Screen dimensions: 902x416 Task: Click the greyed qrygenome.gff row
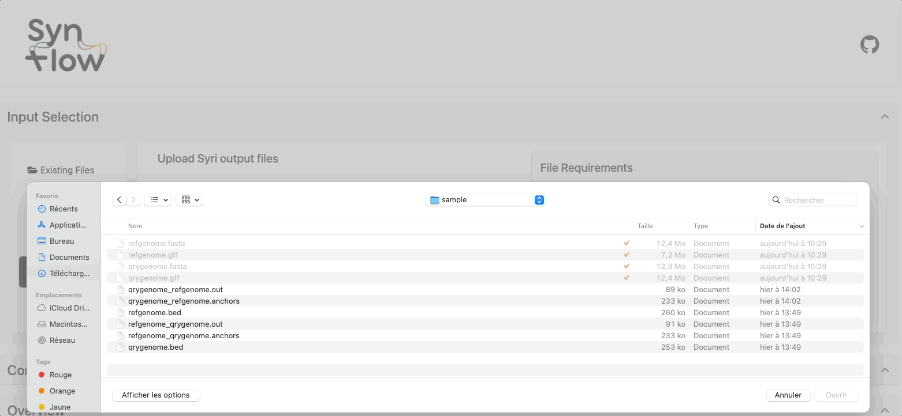click(485, 278)
